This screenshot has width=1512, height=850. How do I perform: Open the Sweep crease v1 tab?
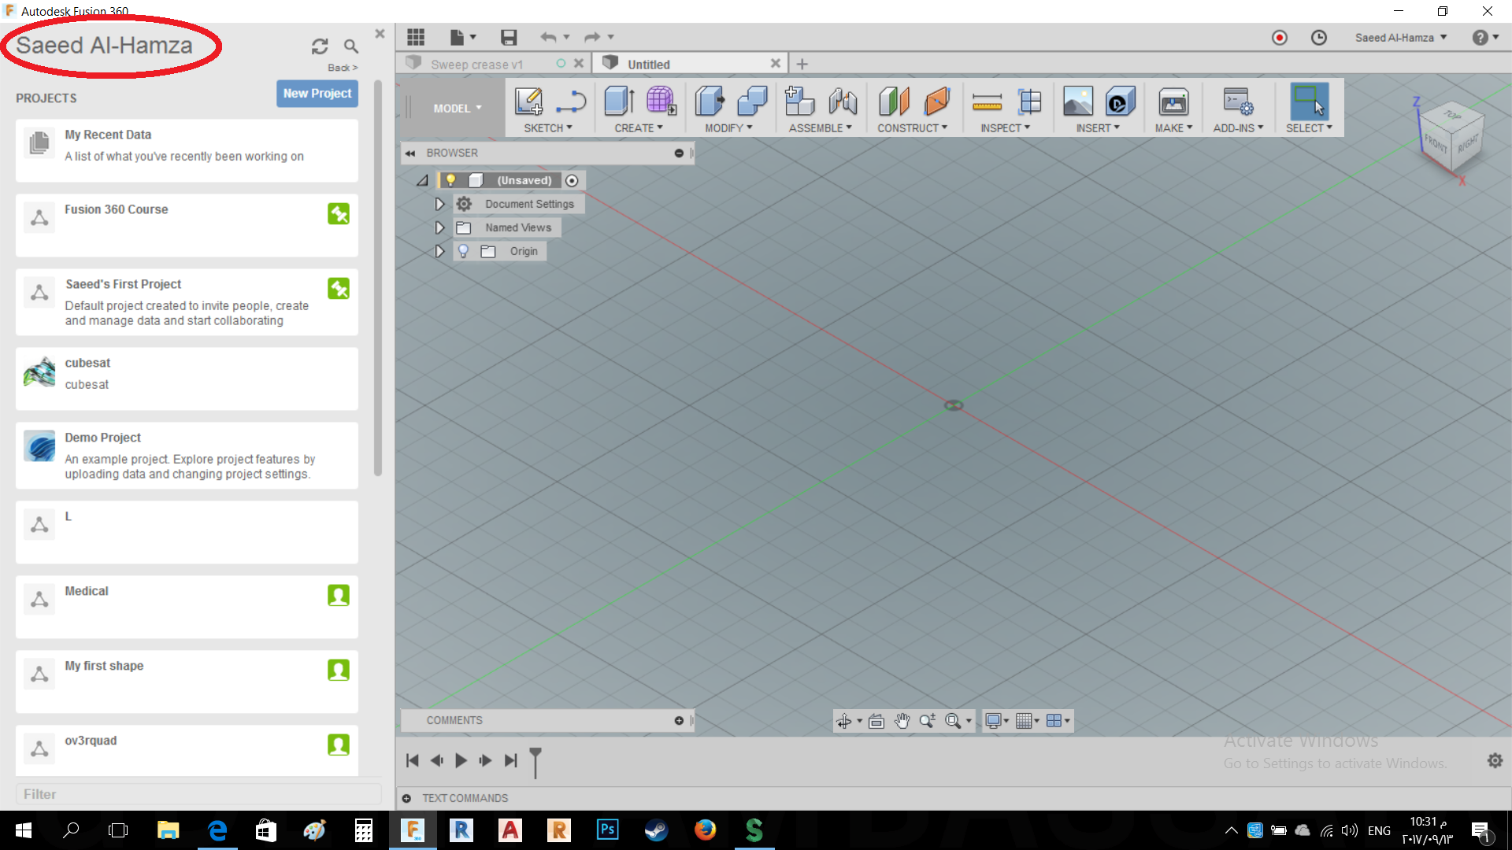[x=476, y=63]
